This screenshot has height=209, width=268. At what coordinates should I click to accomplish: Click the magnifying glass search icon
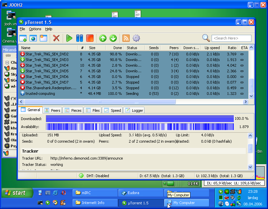click(206, 38)
